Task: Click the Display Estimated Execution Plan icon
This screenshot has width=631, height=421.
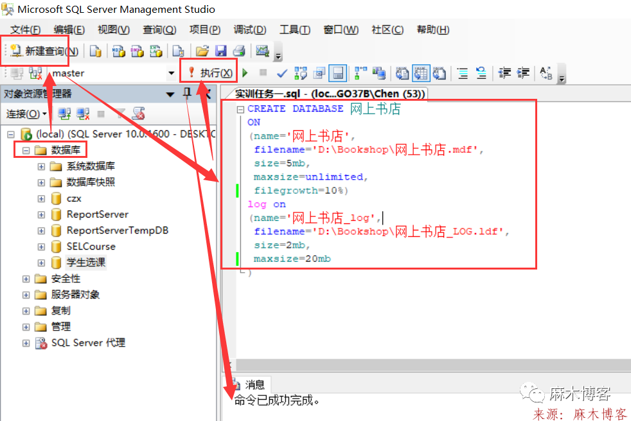Action: [x=301, y=73]
